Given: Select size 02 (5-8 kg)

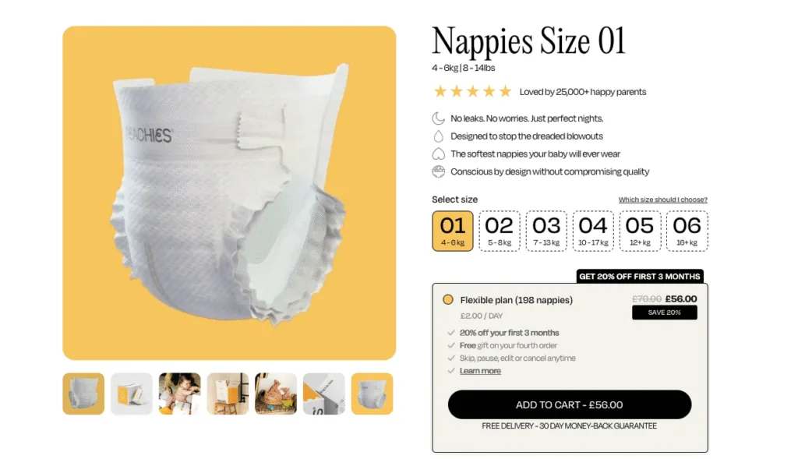Looking at the screenshot, I should click(500, 231).
